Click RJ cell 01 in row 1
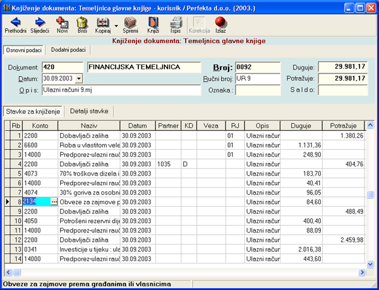Screen dimensions: 379x290 (235, 136)
